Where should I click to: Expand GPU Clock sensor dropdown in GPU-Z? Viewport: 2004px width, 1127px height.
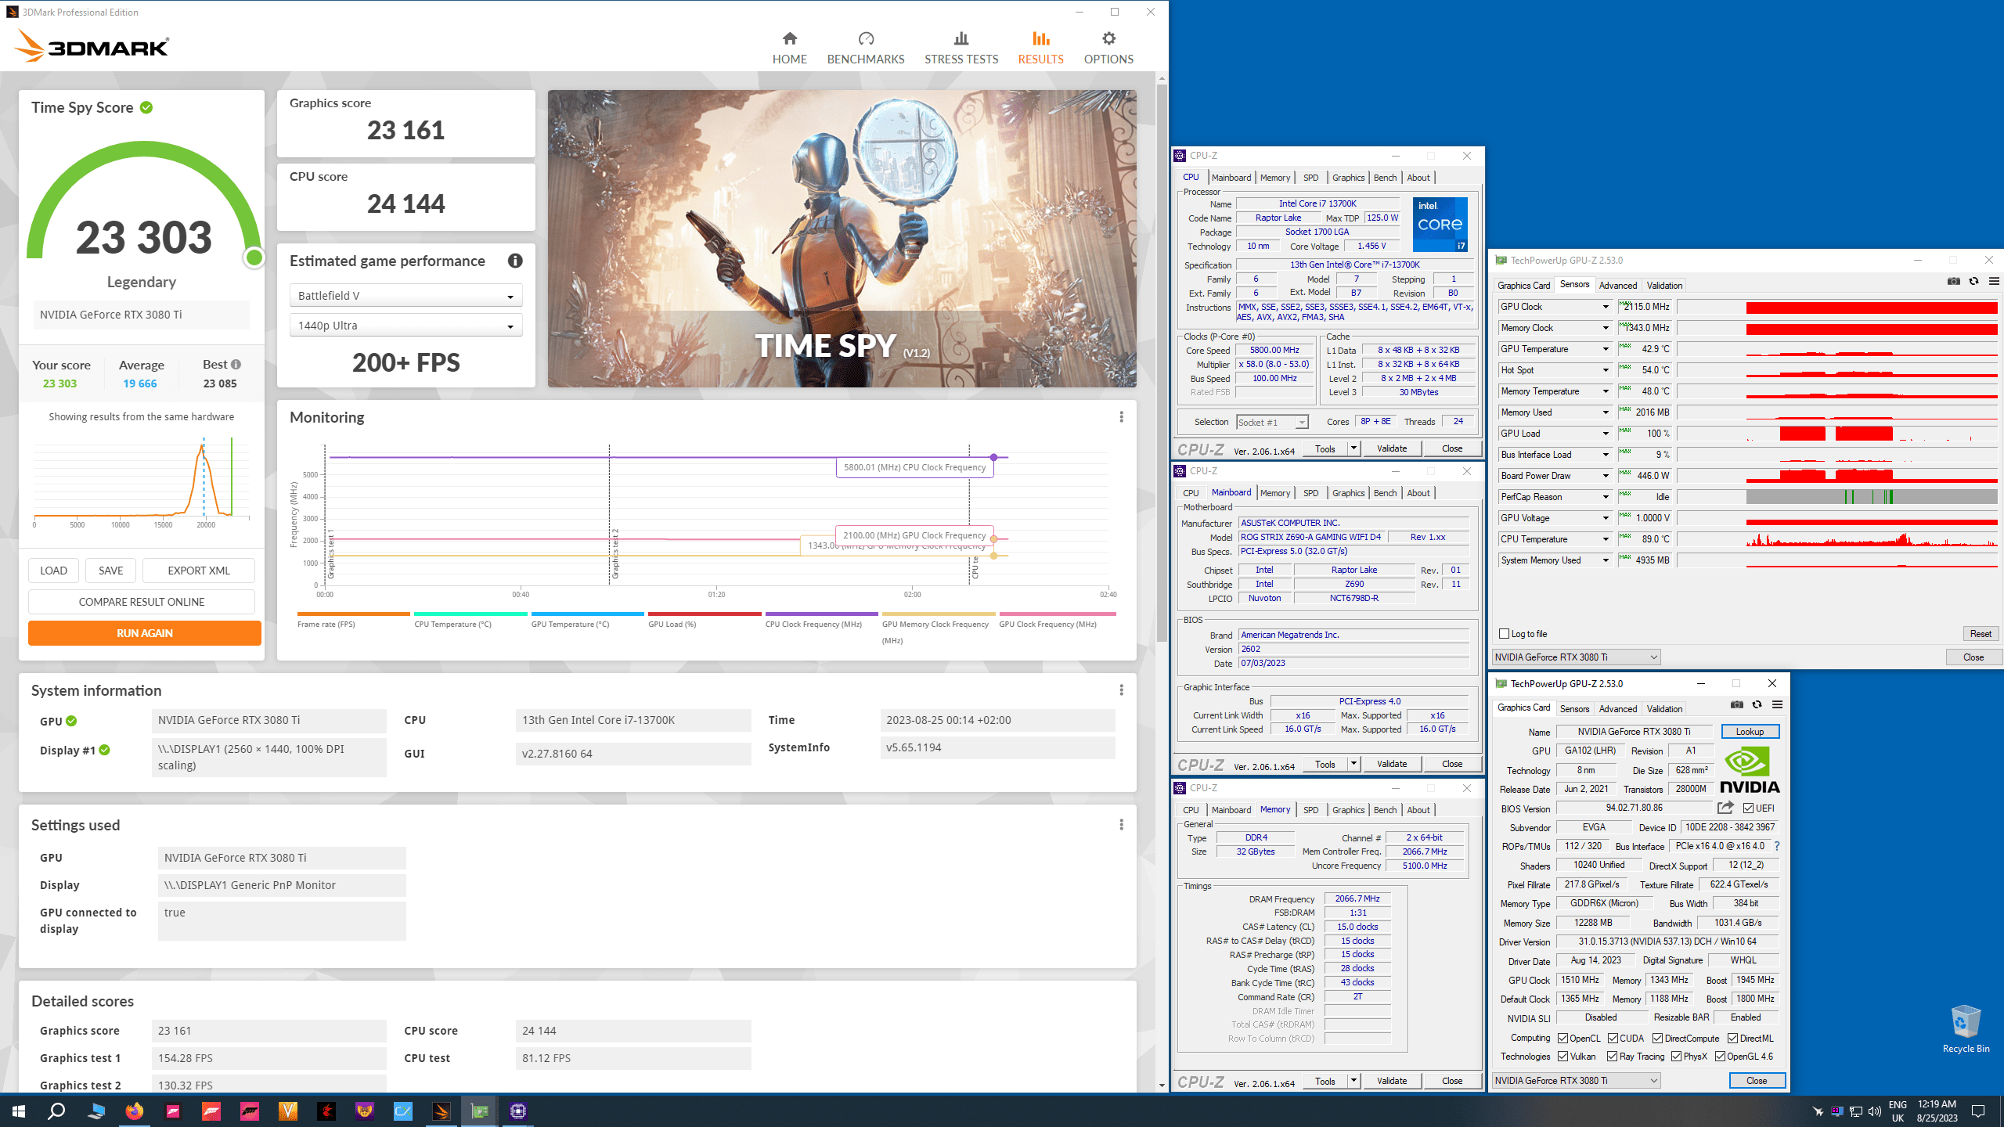point(1605,307)
